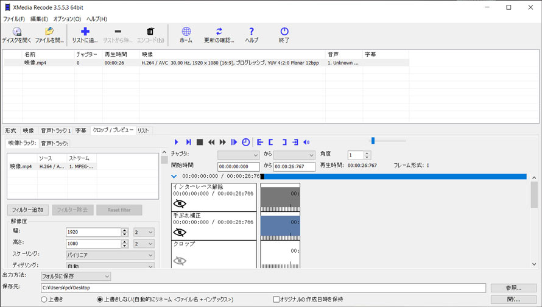
Task: Stop the preview playback
Action: (200, 142)
